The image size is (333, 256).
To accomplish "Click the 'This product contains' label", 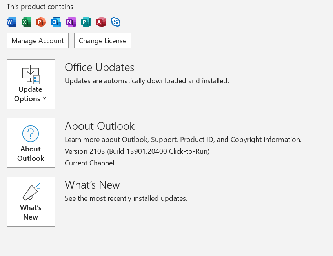I will [x=40, y=7].
